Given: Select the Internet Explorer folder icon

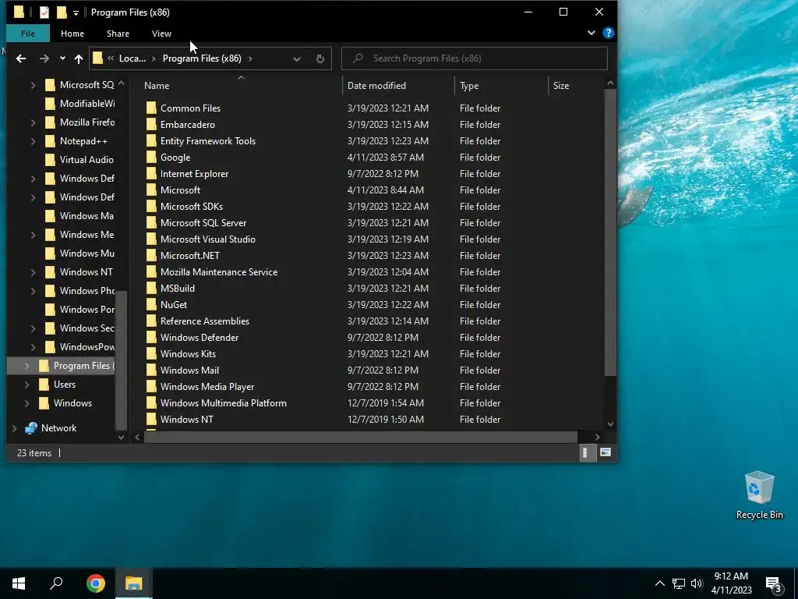Looking at the screenshot, I should tap(151, 174).
